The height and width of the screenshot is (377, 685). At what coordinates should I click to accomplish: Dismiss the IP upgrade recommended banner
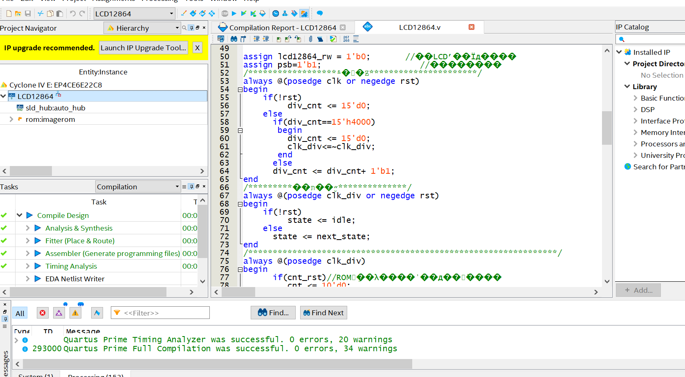point(198,48)
